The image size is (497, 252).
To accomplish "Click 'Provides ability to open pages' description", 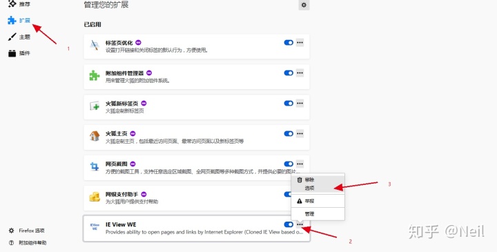I will pyautogui.click(x=204, y=232).
